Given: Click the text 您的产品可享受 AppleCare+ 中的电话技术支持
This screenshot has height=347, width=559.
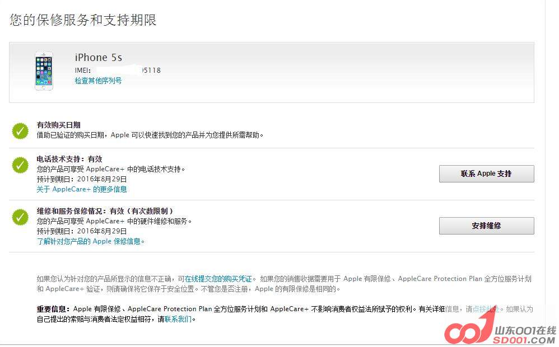Looking at the screenshot, I should tap(111, 169).
